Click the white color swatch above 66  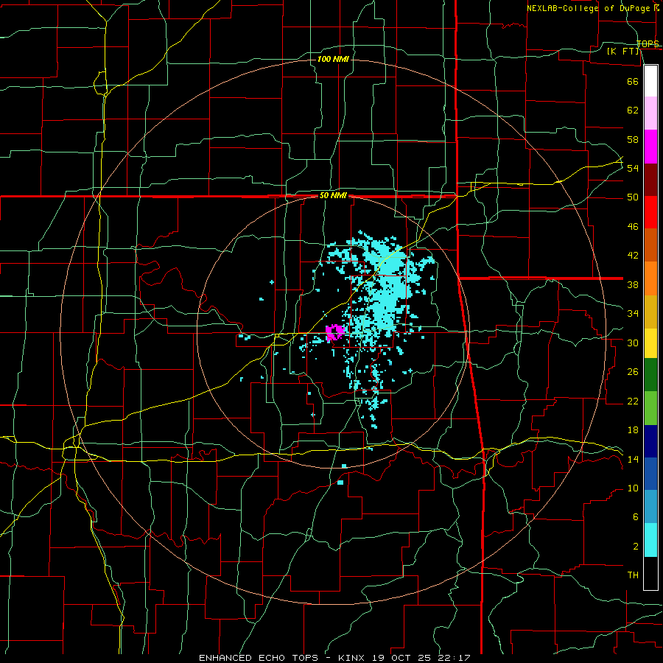pyautogui.click(x=650, y=81)
